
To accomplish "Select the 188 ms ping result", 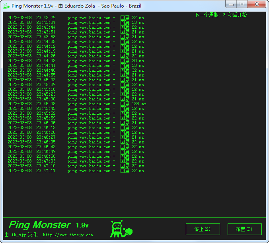I will pyautogui.click(x=139, y=104).
